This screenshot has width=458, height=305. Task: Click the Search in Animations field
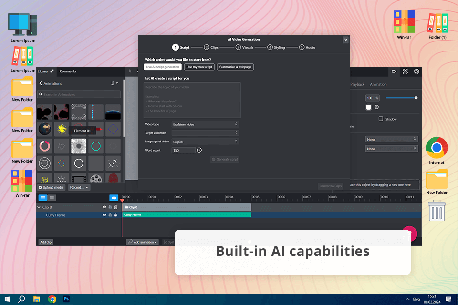click(79, 94)
